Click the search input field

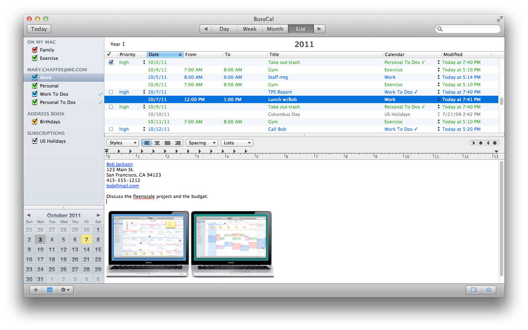(468, 29)
